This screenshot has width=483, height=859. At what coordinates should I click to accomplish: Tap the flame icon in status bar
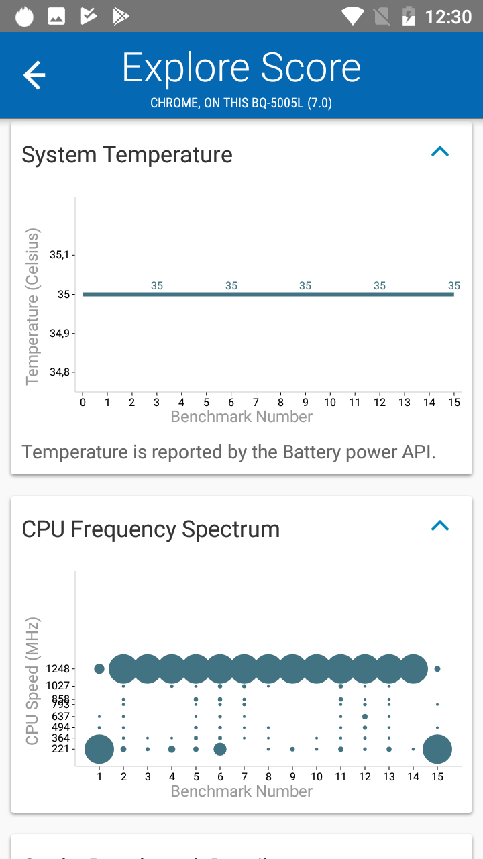tap(25, 16)
